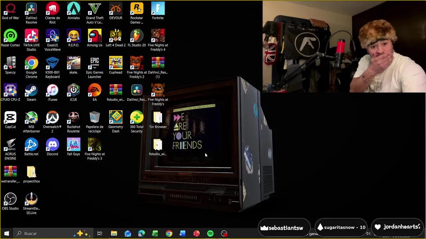Open Grand Theft Auto V shortcut
This screenshot has height=239, width=426.
coord(95,14)
